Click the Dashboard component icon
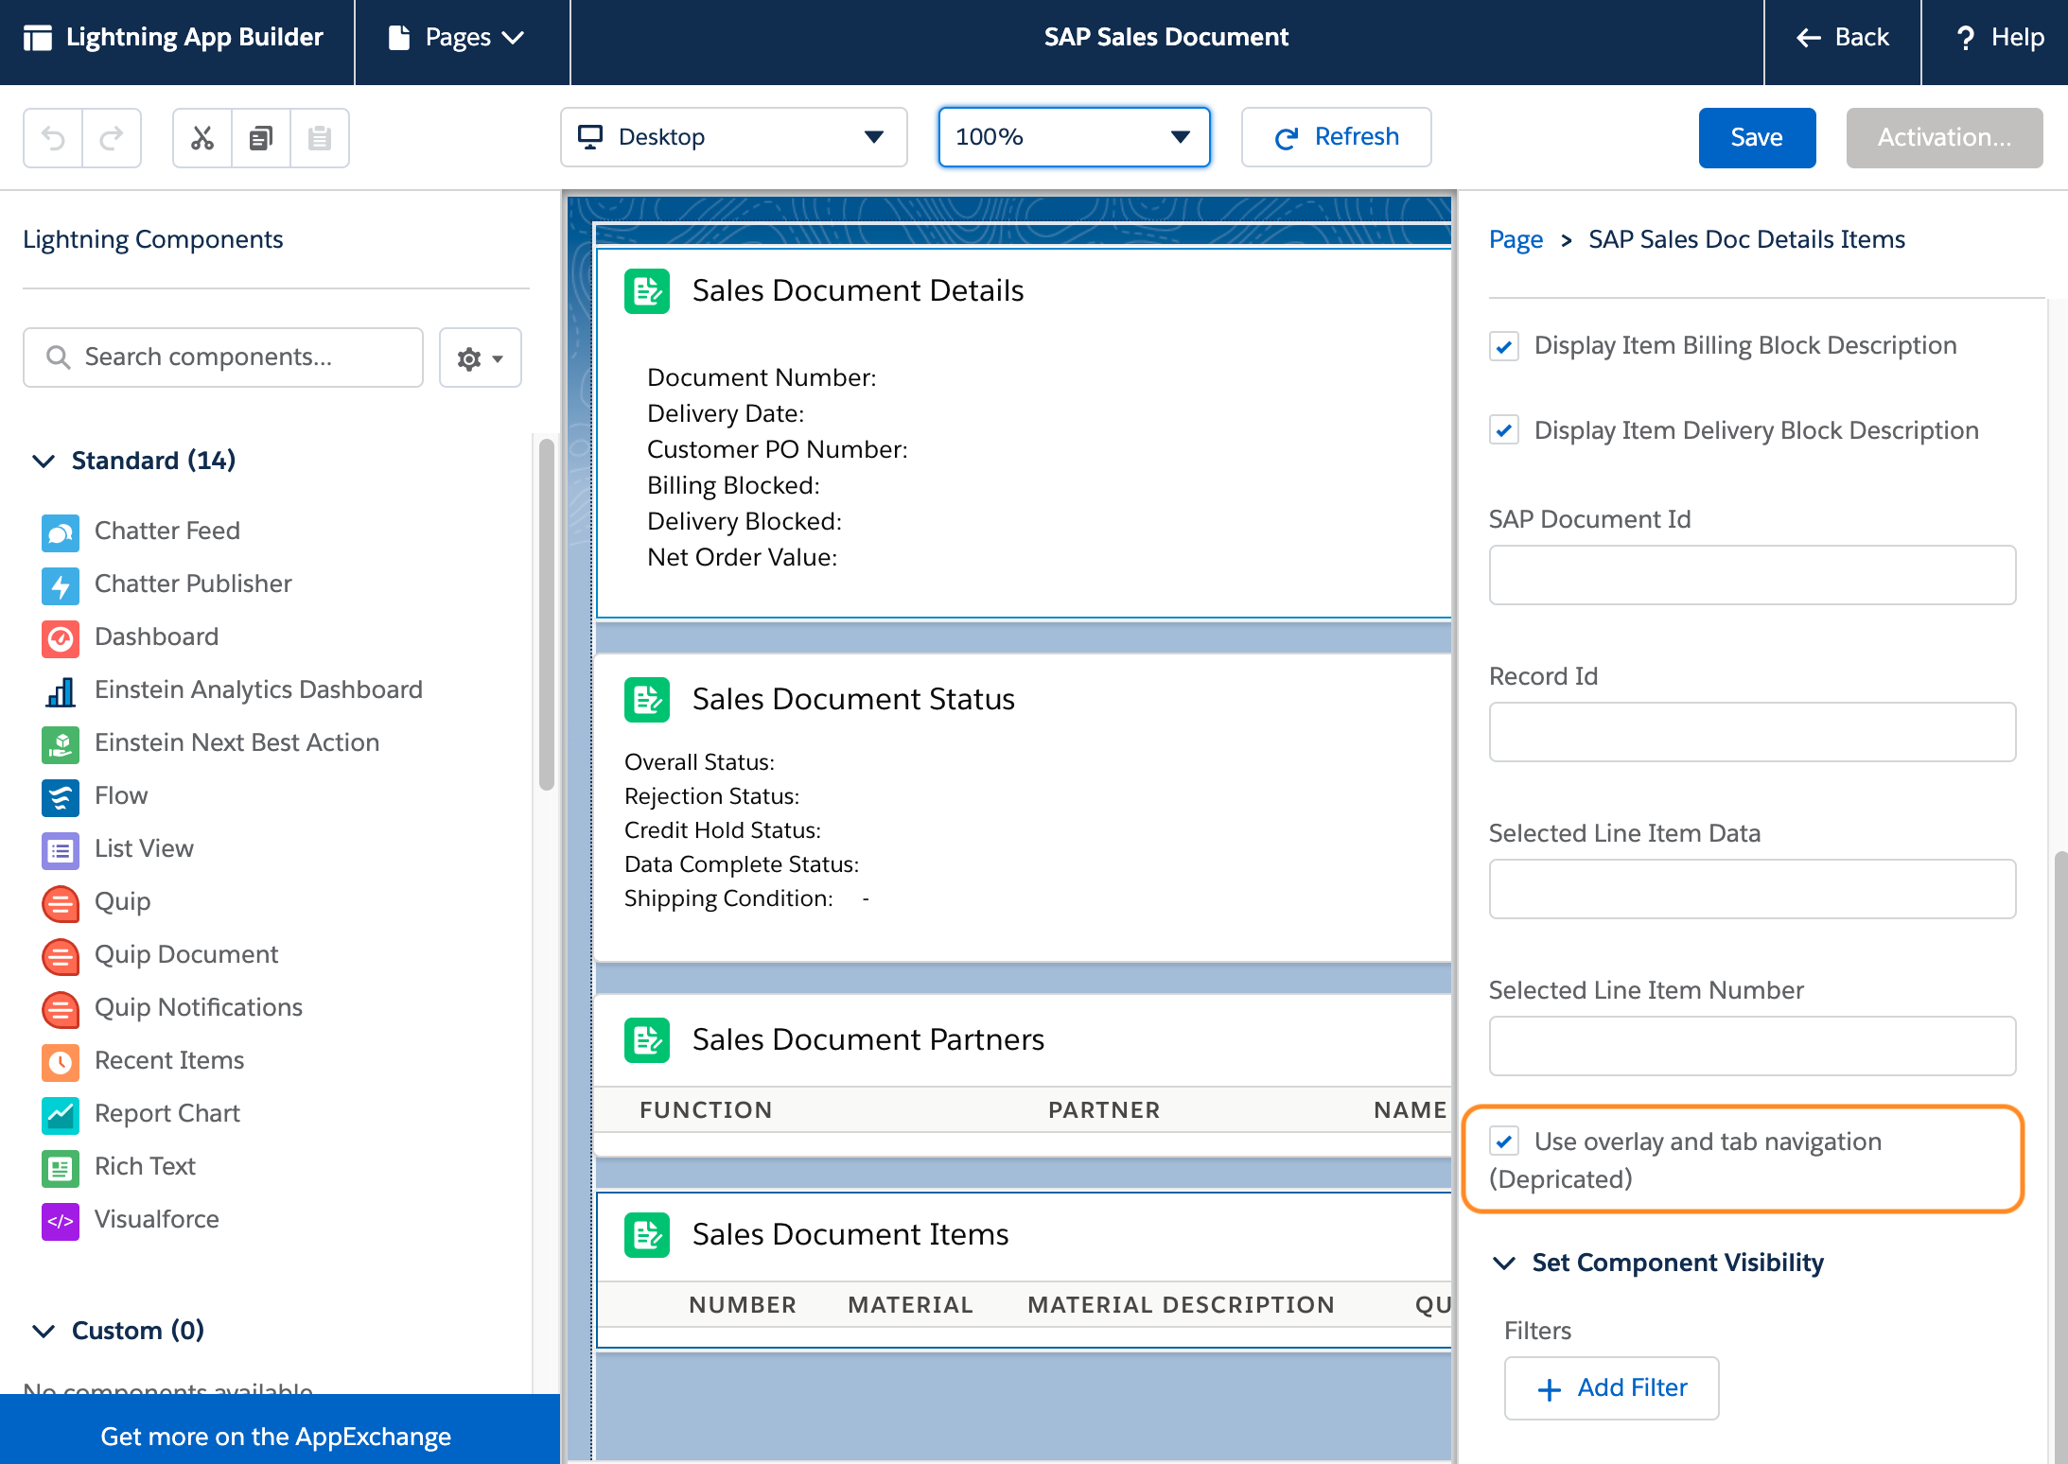The width and height of the screenshot is (2068, 1464). (x=61, y=638)
